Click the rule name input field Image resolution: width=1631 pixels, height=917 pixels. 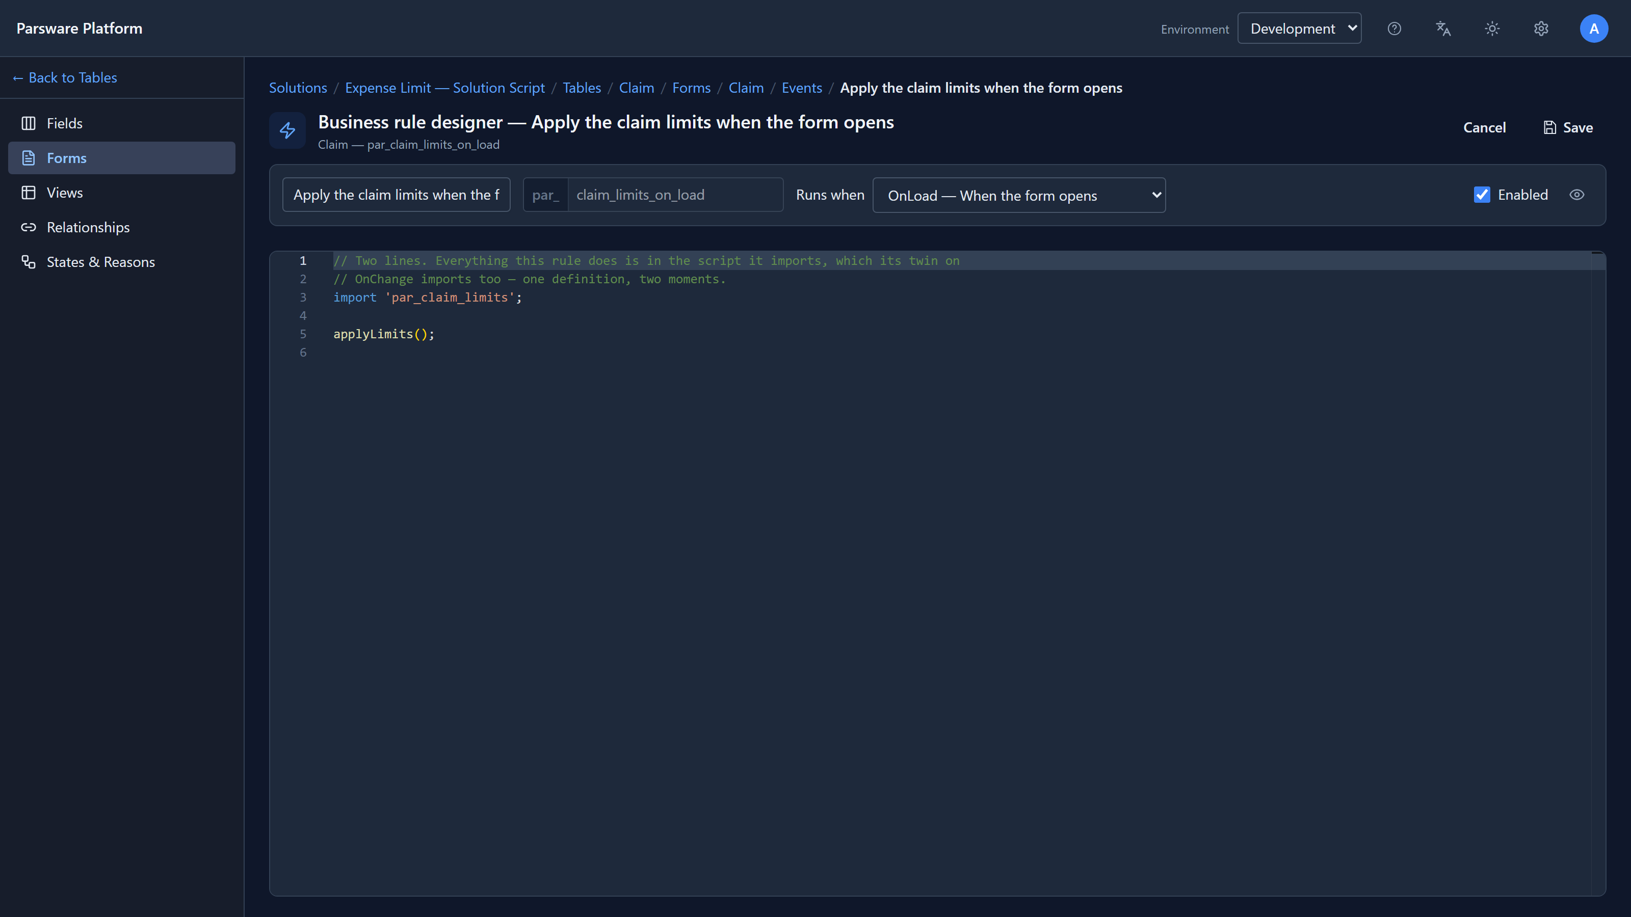point(397,195)
